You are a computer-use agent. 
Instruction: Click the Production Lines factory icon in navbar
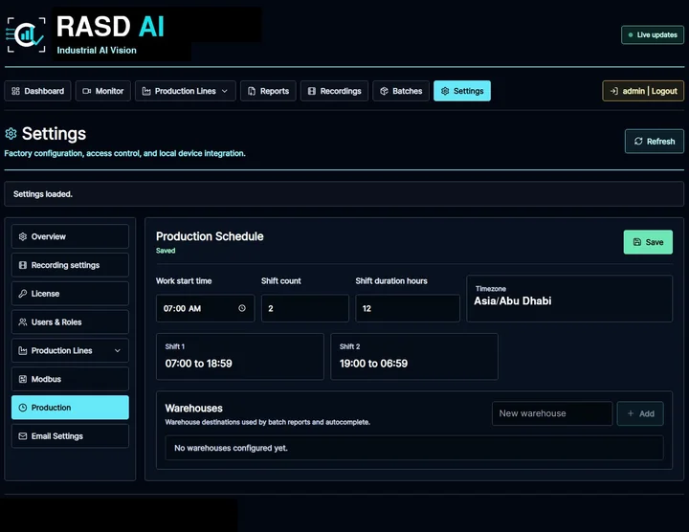tap(146, 91)
